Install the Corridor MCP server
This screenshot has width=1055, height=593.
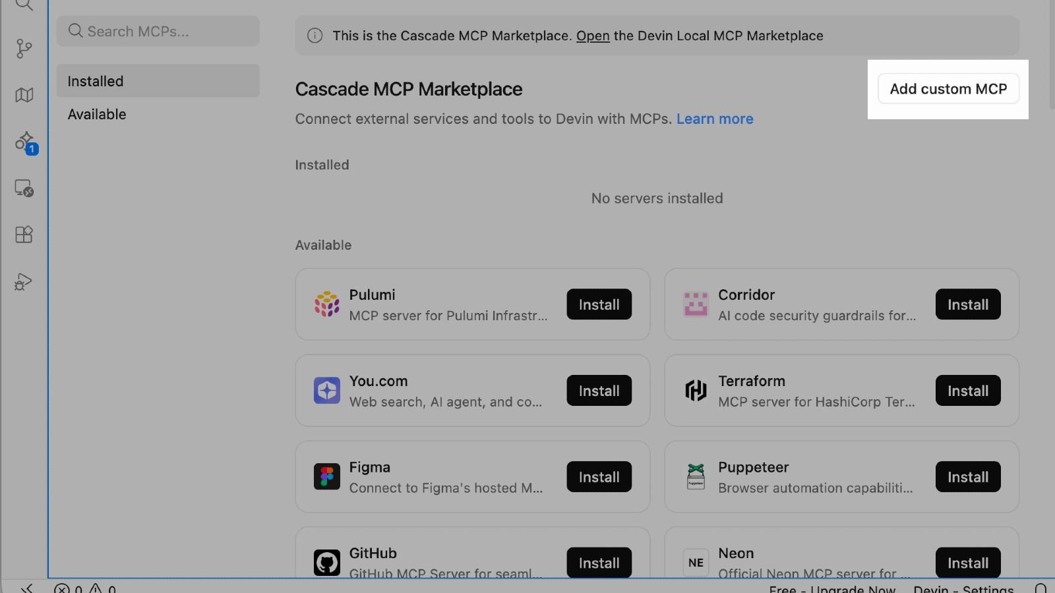coord(968,304)
